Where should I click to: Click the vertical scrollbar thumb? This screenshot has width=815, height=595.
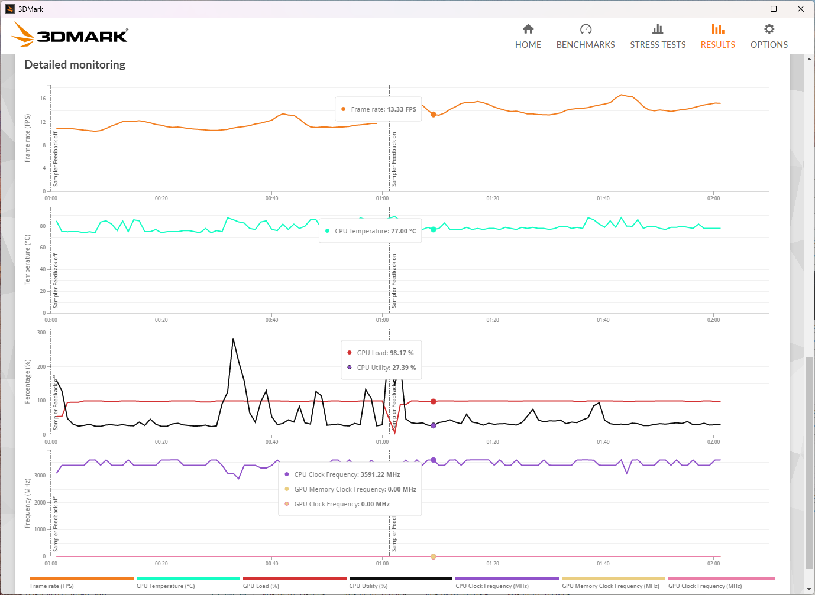[809, 461]
